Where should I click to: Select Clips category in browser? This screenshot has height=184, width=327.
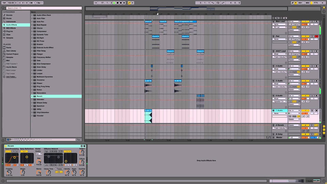(x=8, y=34)
